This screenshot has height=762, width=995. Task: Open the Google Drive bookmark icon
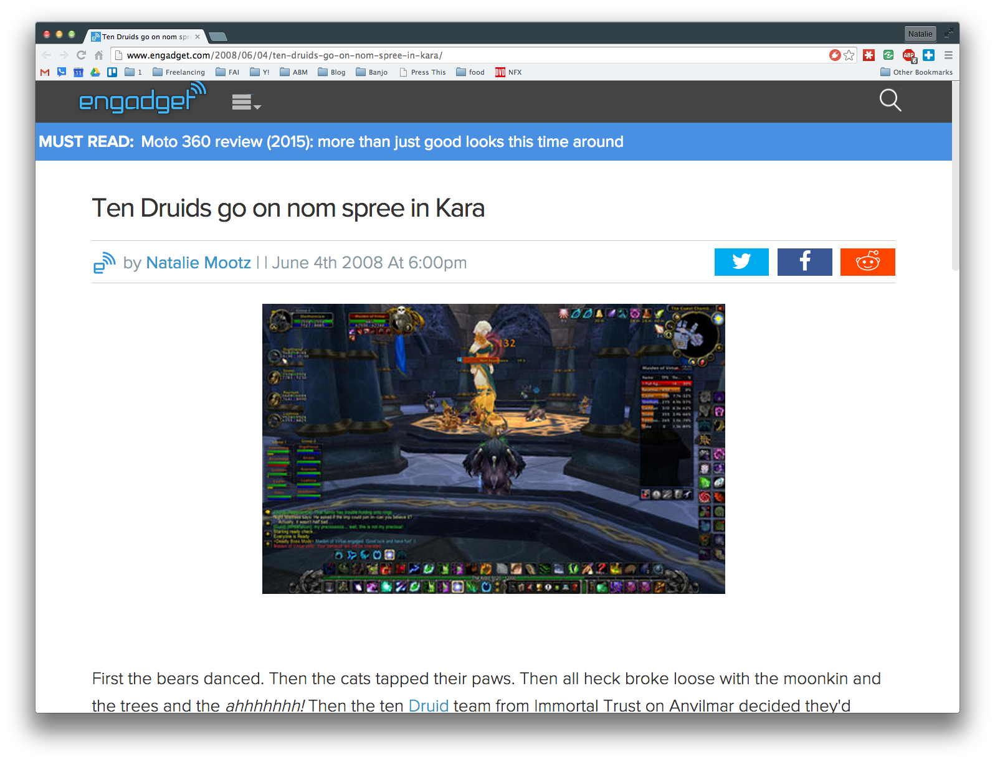pos(95,72)
